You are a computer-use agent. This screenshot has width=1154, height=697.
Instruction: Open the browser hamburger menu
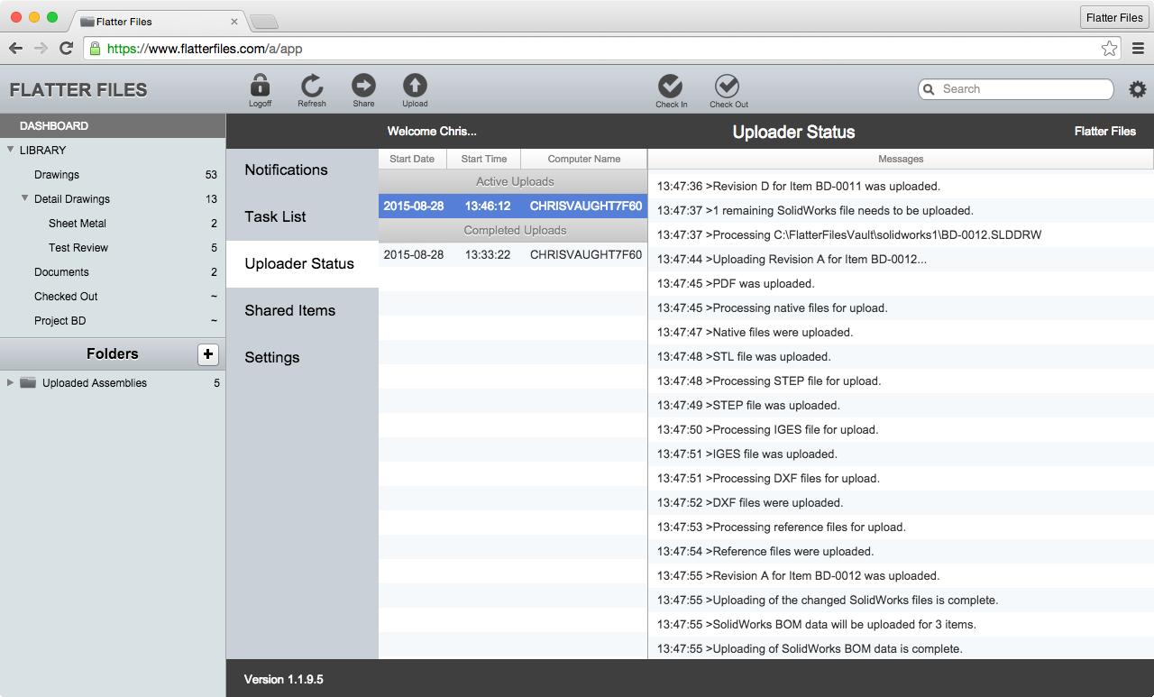pos(1139,49)
